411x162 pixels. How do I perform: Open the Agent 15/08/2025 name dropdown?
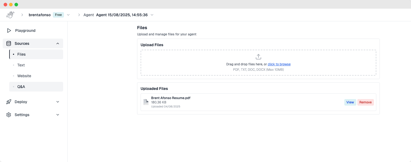point(152,15)
